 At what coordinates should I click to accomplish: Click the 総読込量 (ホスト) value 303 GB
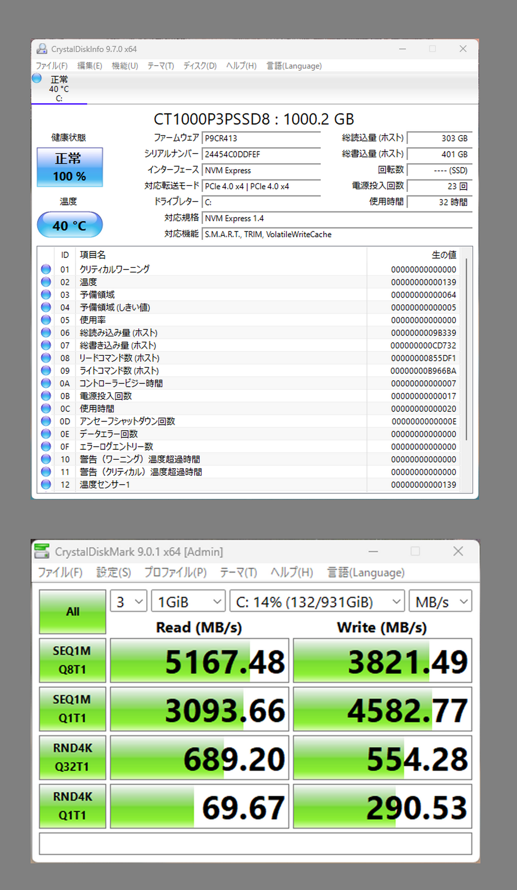tap(439, 138)
